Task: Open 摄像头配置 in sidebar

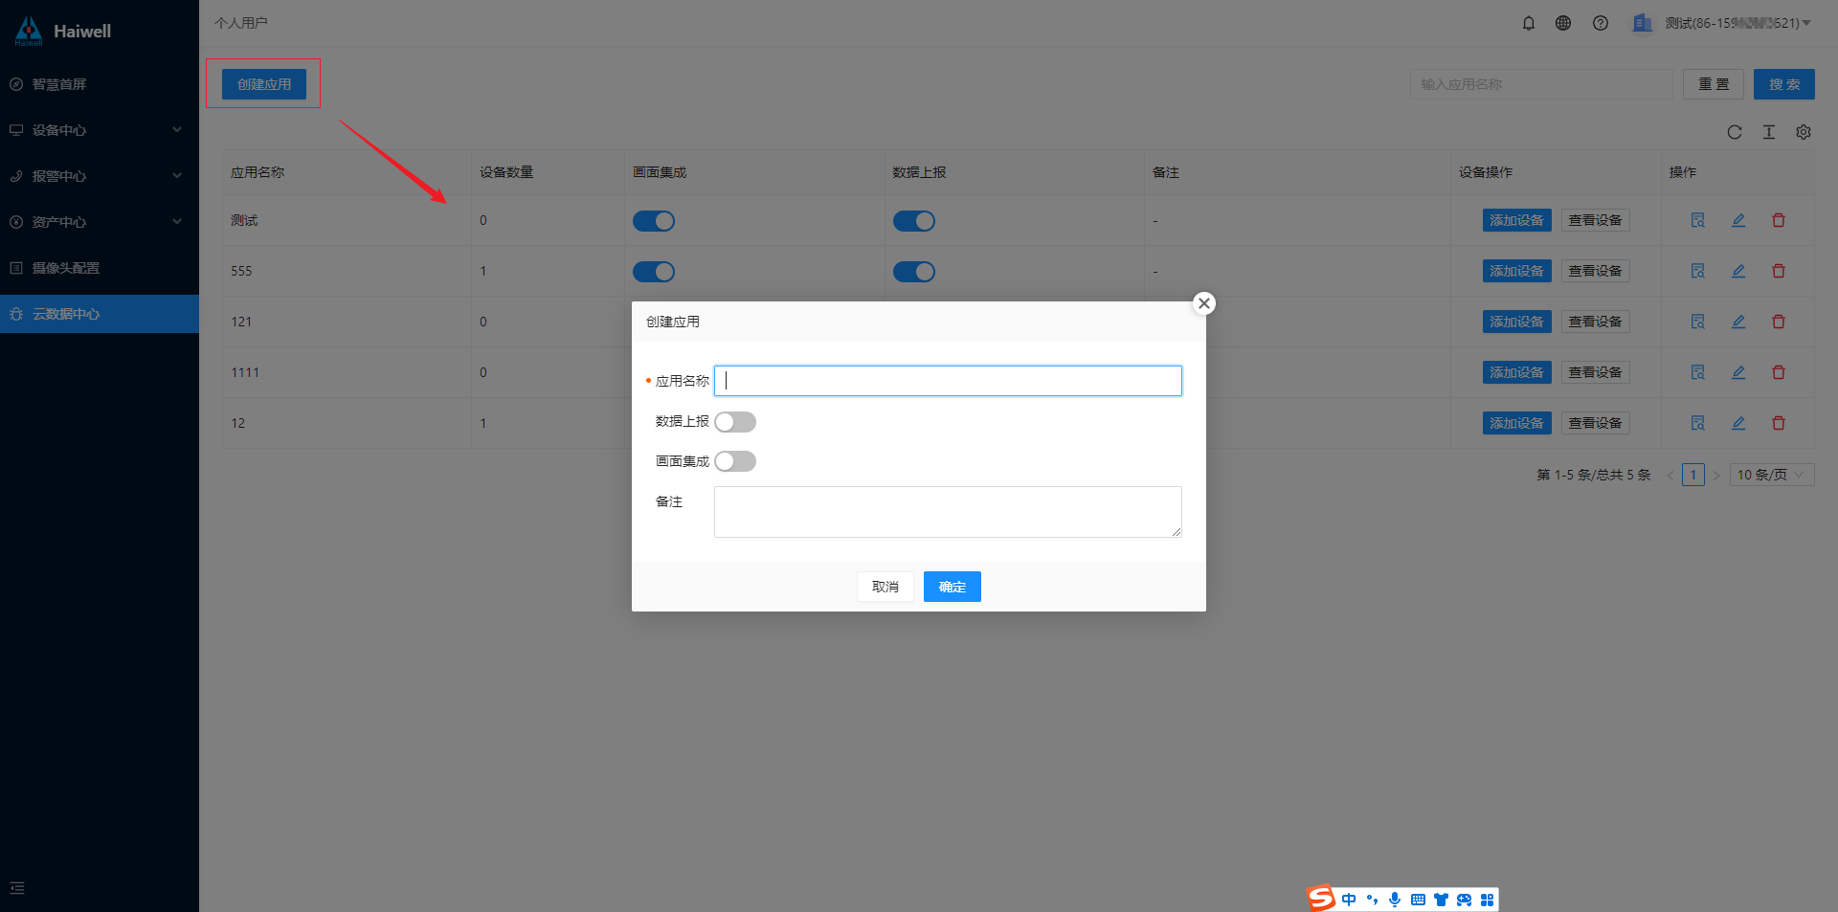Action: [100, 268]
